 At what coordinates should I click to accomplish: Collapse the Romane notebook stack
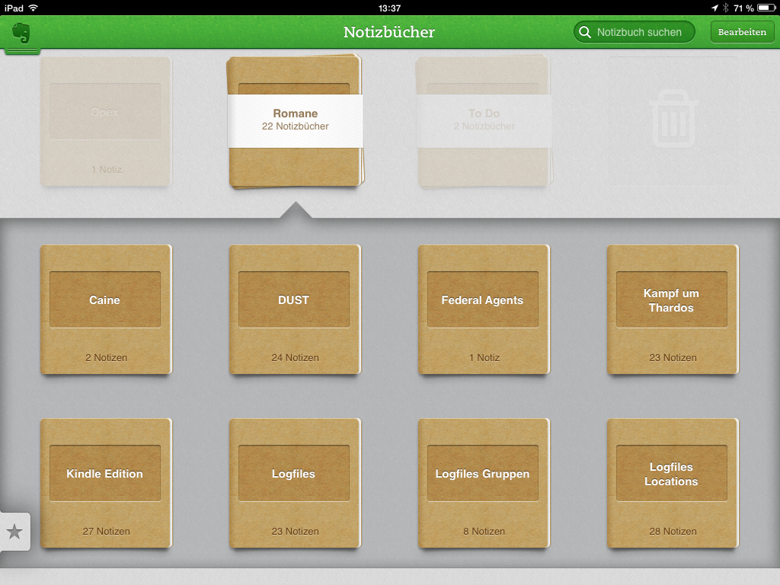[x=295, y=121]
